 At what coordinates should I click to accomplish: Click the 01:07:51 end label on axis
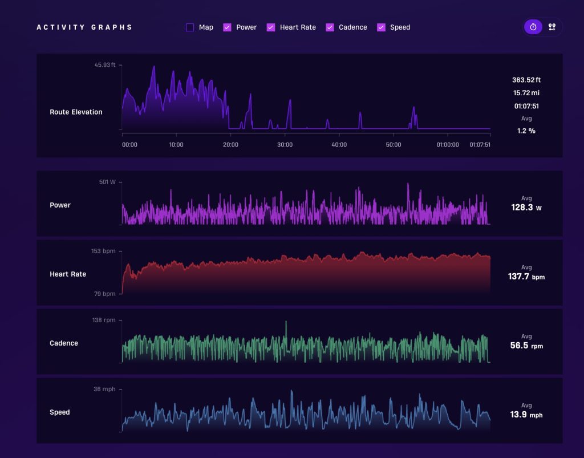pos(480,144)
